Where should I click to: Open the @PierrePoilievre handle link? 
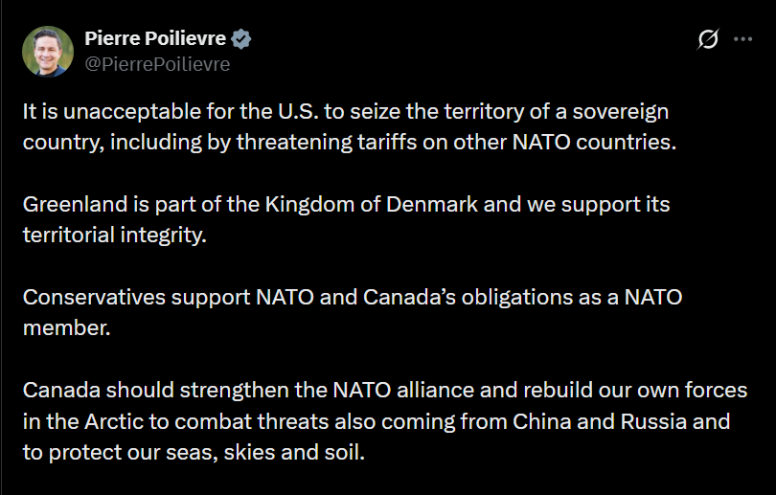tap(157, 64)
